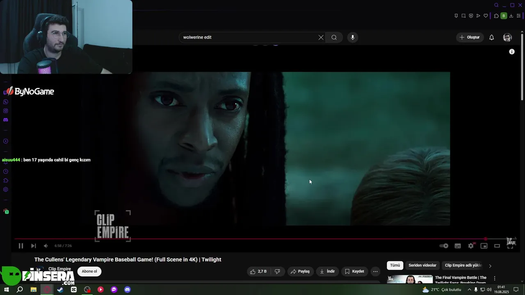
Task: Open browser tab search magnifier icon
Action: pos(496,5)
